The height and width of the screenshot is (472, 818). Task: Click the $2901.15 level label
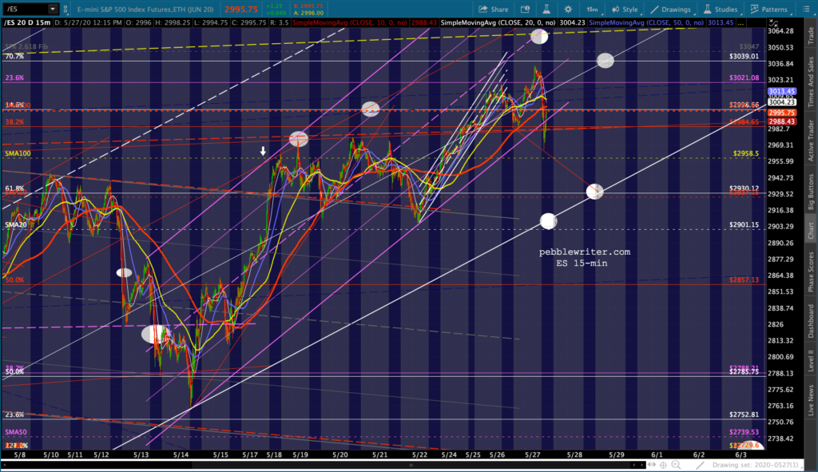click(744, 224)
